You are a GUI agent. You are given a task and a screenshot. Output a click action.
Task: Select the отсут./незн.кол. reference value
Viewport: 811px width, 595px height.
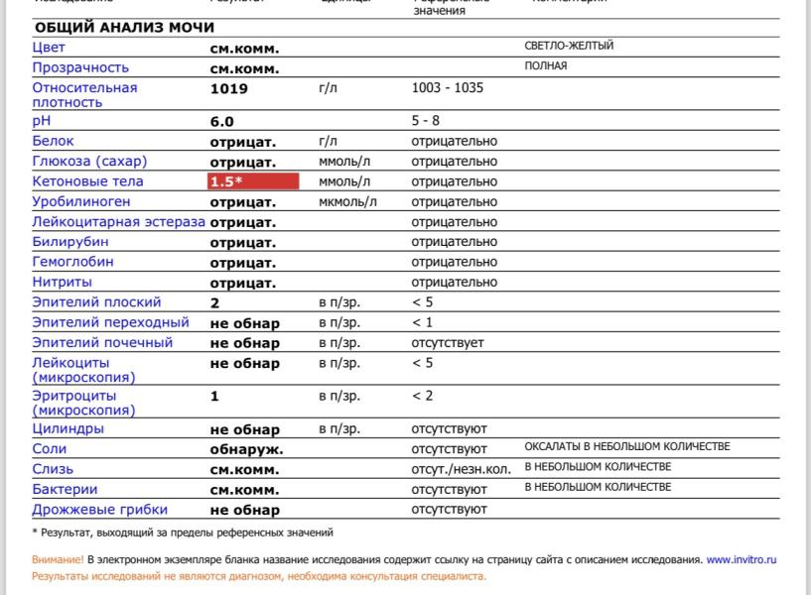coord(461,469)
